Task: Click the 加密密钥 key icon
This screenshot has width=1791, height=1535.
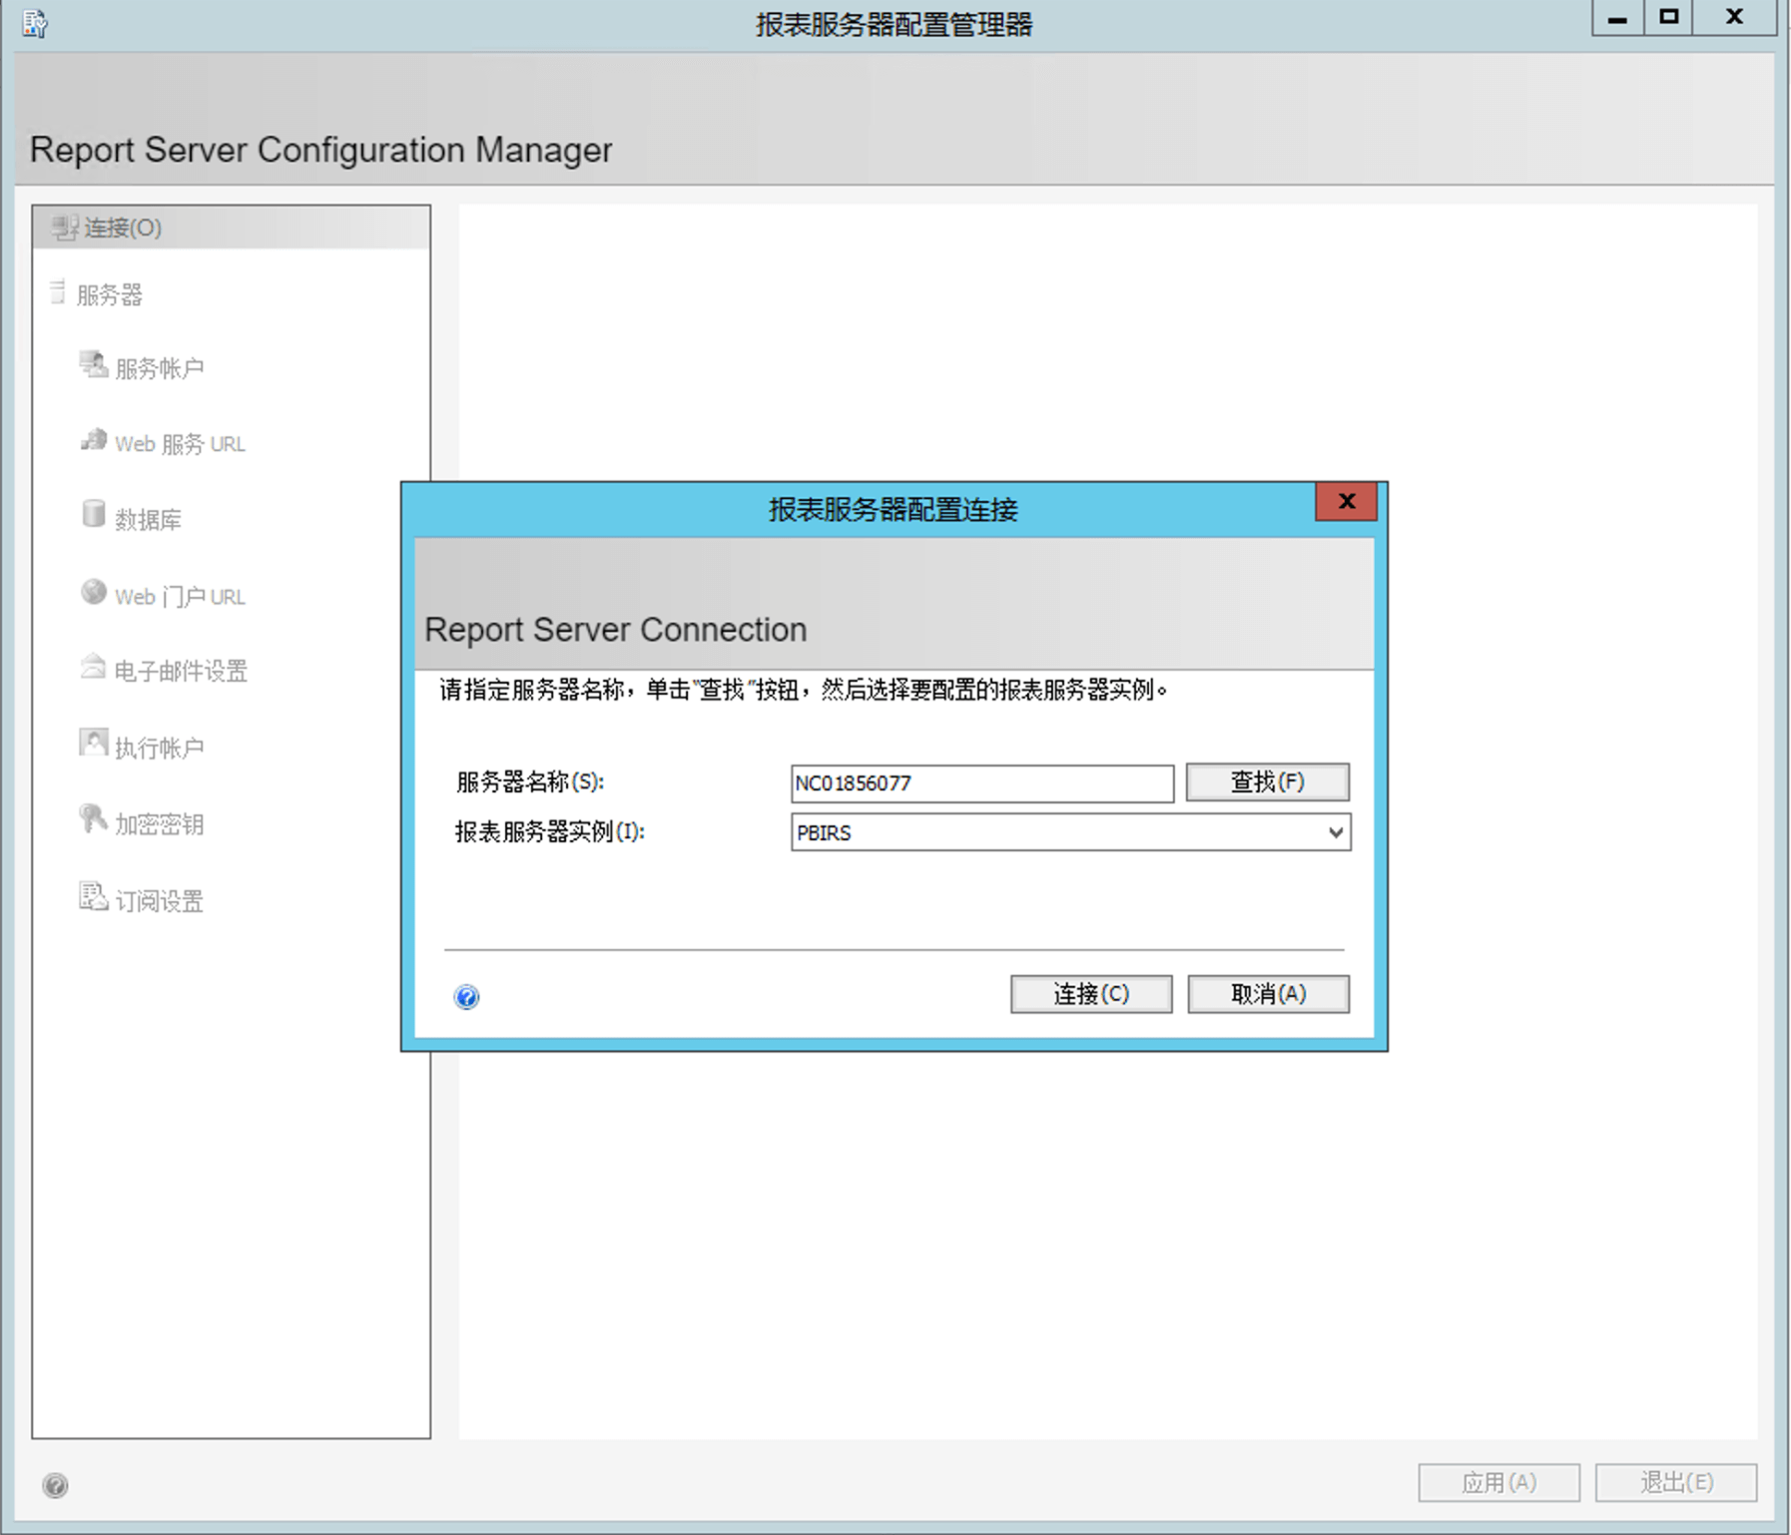Action: point(93,819)
